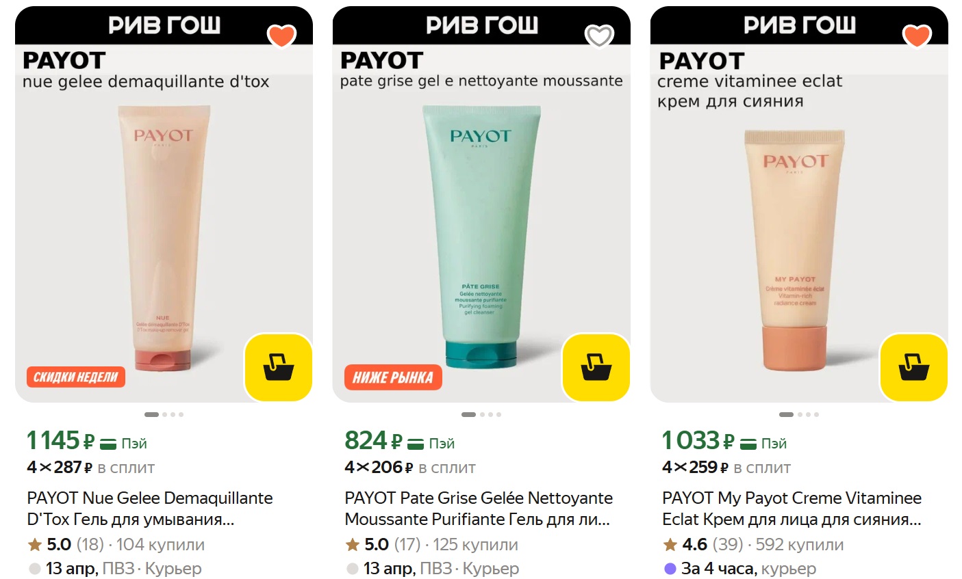Add Creme Vitaminee Eclat to cart
The width and height of the screenshot is (962, 579).
(x=913, y=368)
